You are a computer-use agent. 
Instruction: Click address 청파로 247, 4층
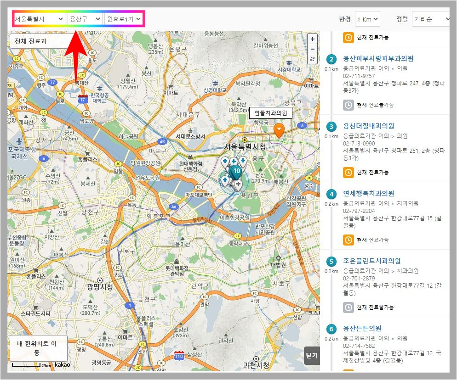point(394,87)
